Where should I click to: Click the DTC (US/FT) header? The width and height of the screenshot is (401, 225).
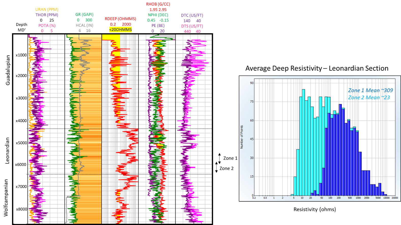point(192,15)
